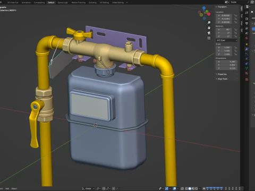
Task: Click the red X axis on navigation gizmo
Action: coord(209,14)
